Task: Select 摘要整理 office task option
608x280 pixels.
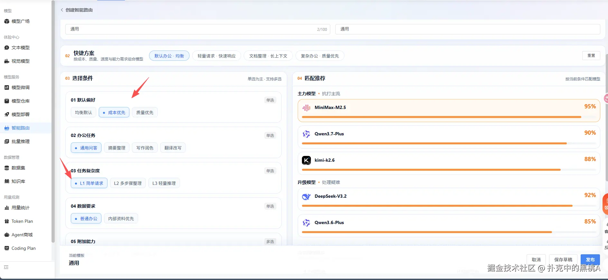Action: pos(117,148)
